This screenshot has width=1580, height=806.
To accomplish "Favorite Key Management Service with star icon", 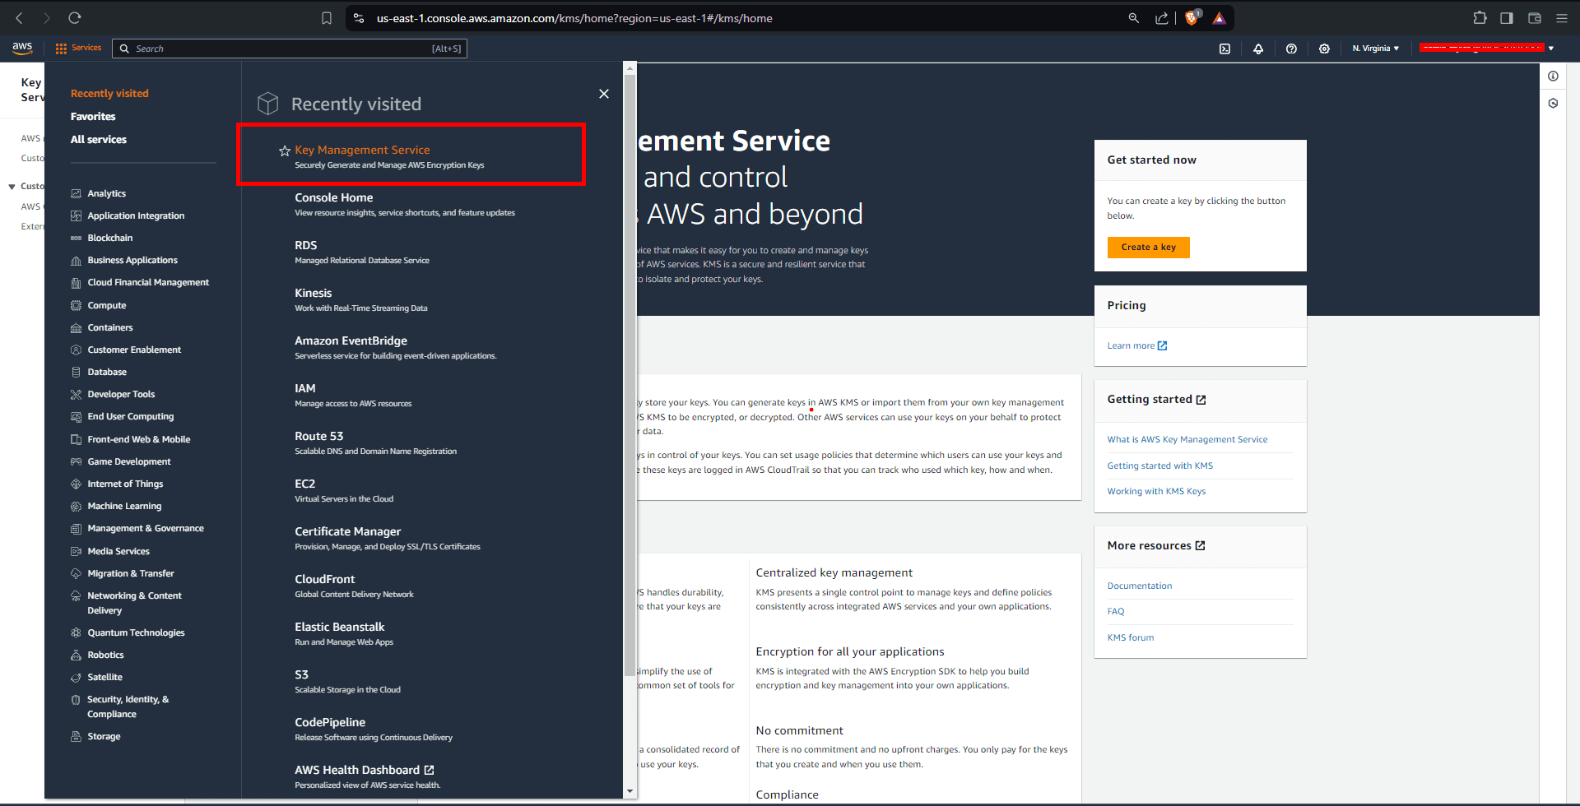I will coord(285,151).
